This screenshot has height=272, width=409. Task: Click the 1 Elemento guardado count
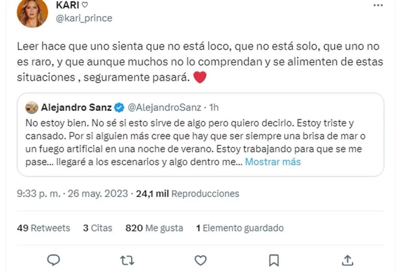coord(240,228)
